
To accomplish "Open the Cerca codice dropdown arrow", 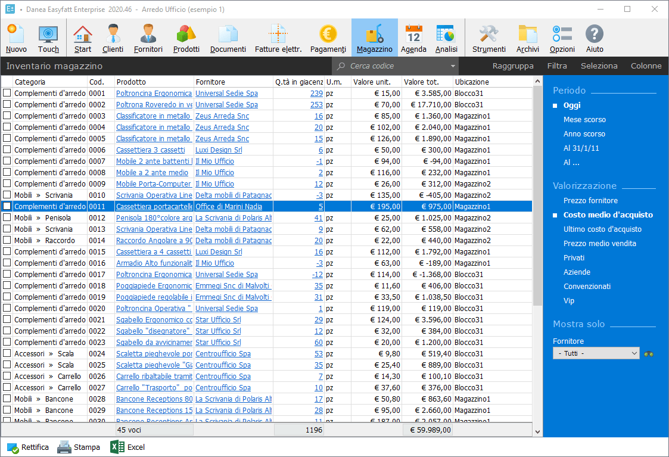I will coord(453,66).
